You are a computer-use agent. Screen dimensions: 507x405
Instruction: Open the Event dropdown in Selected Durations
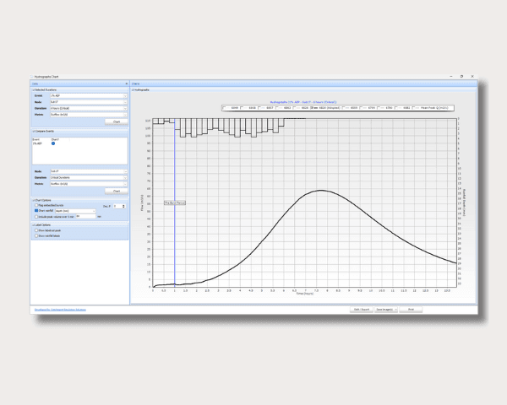tap(89, 96)
